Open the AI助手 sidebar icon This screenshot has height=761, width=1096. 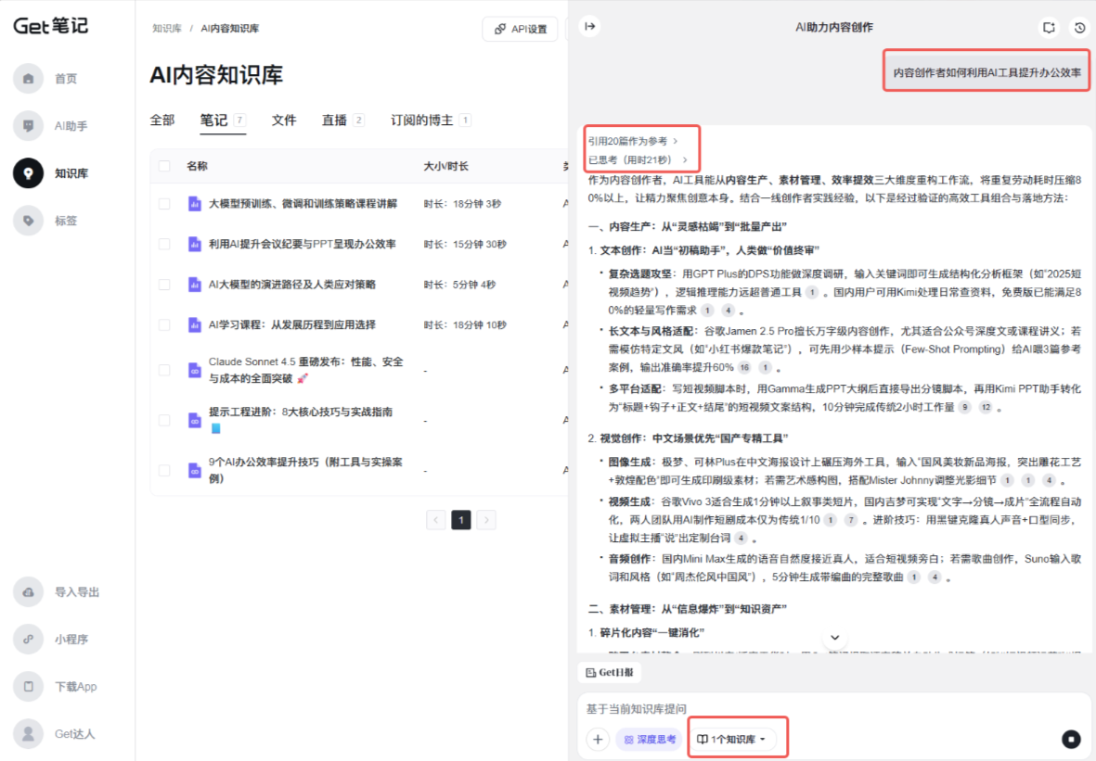(29, 126)
